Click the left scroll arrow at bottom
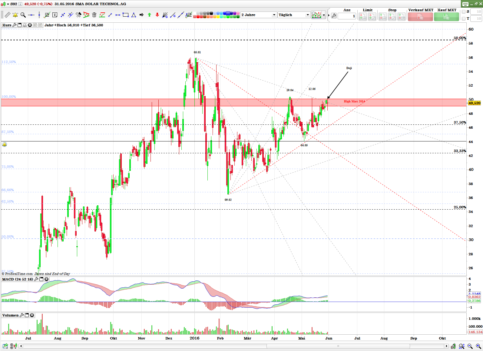The width and height of the screenshot is (483, 351). [x=21, y=346]
